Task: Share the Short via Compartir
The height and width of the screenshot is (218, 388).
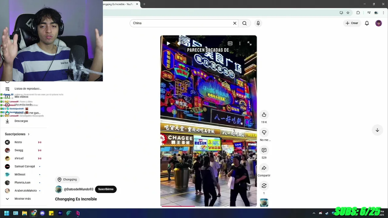Action: point(264,168)
